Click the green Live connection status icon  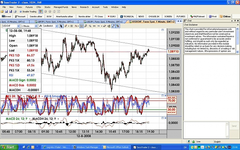point(193,142)
